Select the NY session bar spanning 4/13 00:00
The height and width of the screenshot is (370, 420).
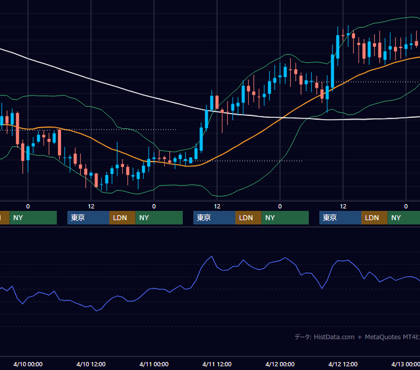pos(404,218)
